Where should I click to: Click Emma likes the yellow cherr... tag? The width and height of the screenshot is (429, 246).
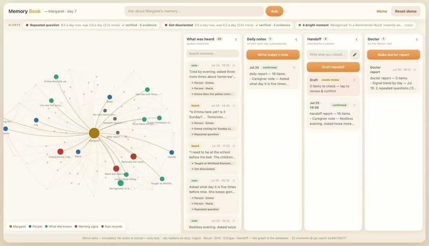(212, 94)
